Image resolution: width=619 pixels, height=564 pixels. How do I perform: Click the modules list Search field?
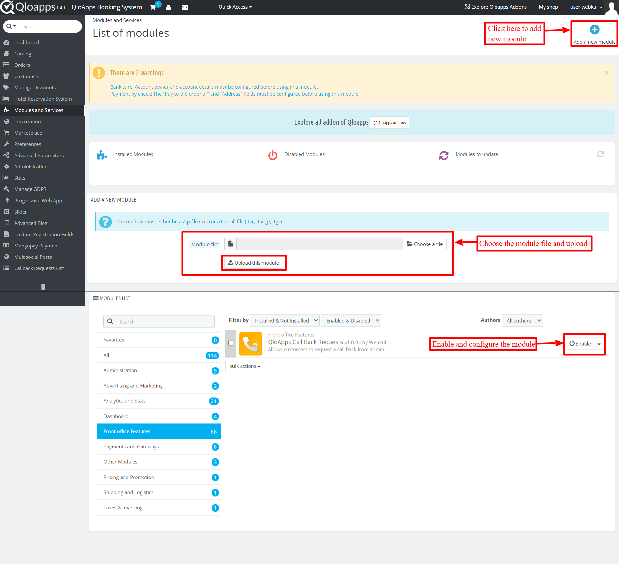click(165, 322)
